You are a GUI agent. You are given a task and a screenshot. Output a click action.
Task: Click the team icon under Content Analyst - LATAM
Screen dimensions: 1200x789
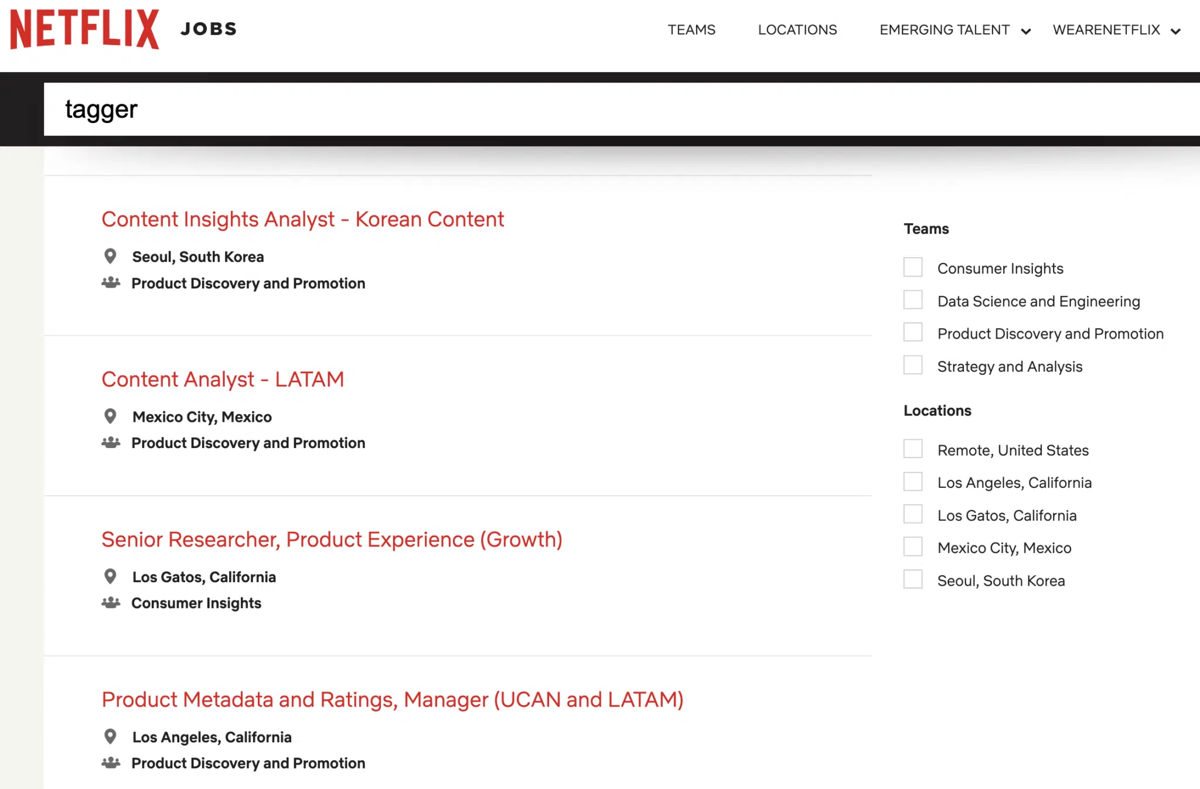tap(111, 442)
